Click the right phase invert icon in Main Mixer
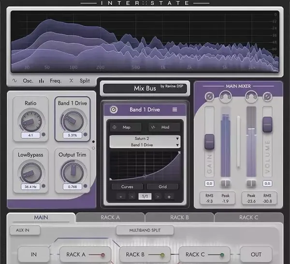 [x=267, y=96]
